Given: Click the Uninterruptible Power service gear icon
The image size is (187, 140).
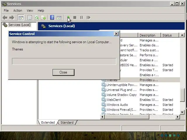Looking at the screenshot, I should 103,85.
